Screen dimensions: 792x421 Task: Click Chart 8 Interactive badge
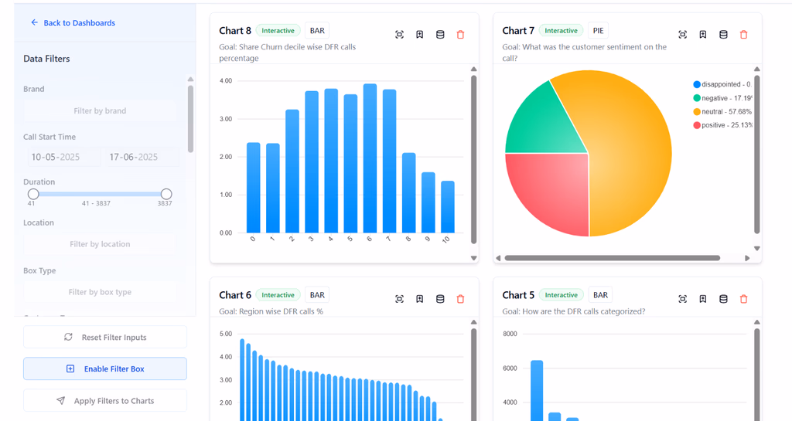tap(278, 31)
